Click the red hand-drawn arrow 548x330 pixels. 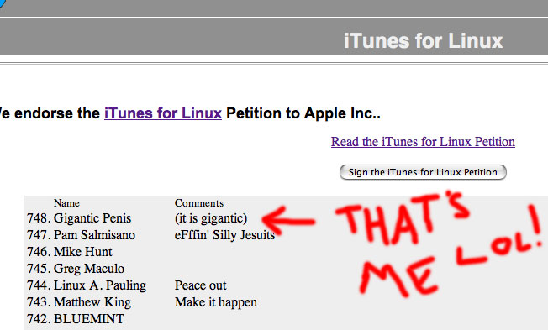pos(288,220)
